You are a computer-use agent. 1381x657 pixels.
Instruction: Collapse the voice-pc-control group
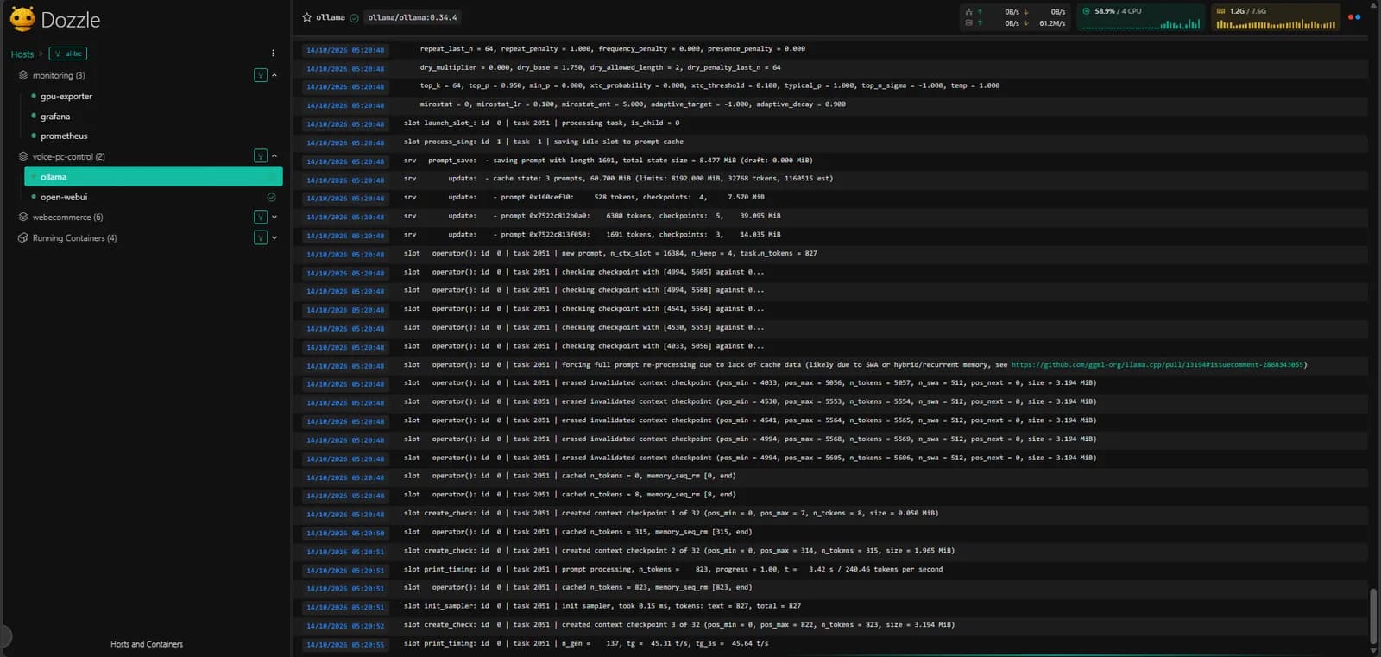(274, 156)
